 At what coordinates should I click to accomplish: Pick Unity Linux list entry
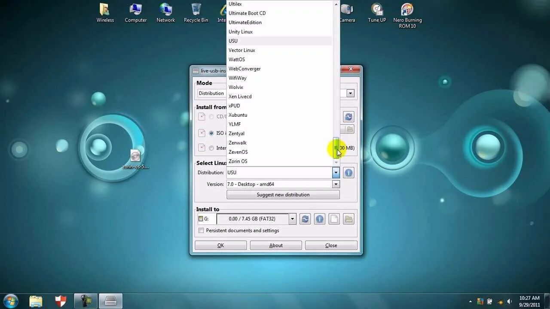click(x=280, y=32)
